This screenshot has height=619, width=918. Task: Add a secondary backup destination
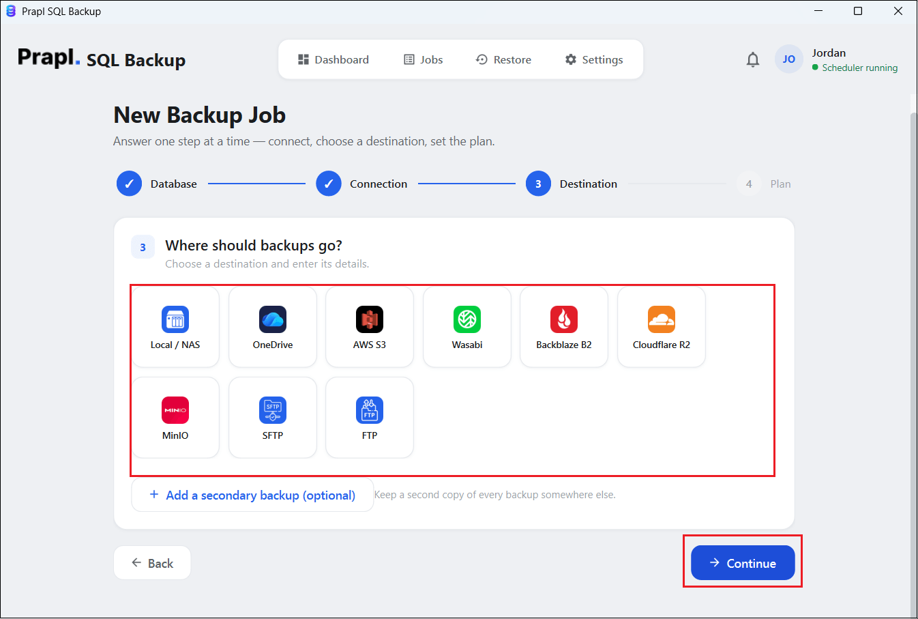pos(252,495)
